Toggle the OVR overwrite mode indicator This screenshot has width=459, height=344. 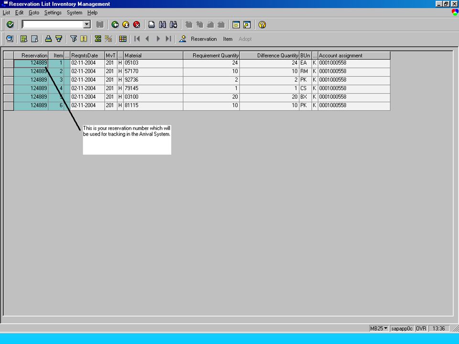pos(421,328)
